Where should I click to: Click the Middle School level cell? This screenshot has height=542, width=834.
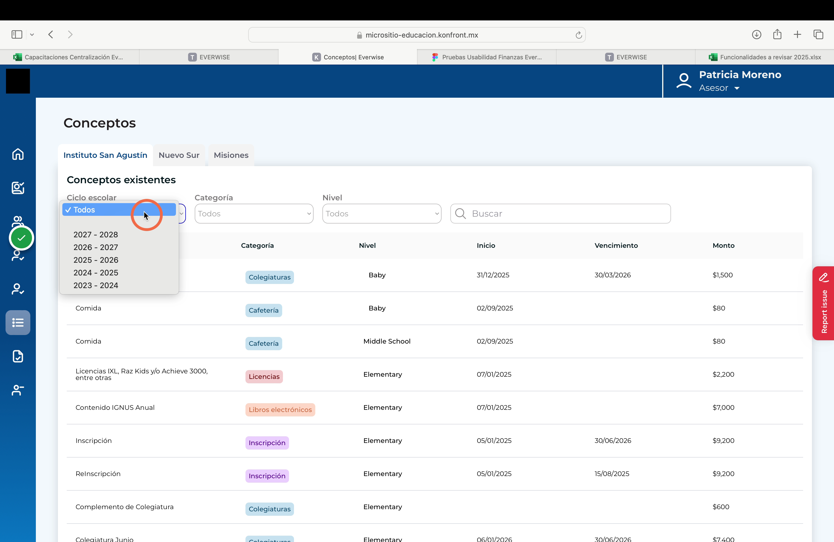(x=386, y=341)
